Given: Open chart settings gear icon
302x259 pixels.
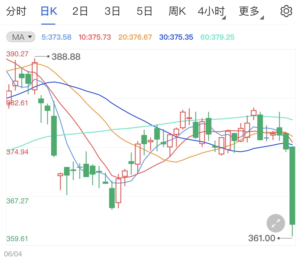Looking at the screenshot, I should 286,11.
